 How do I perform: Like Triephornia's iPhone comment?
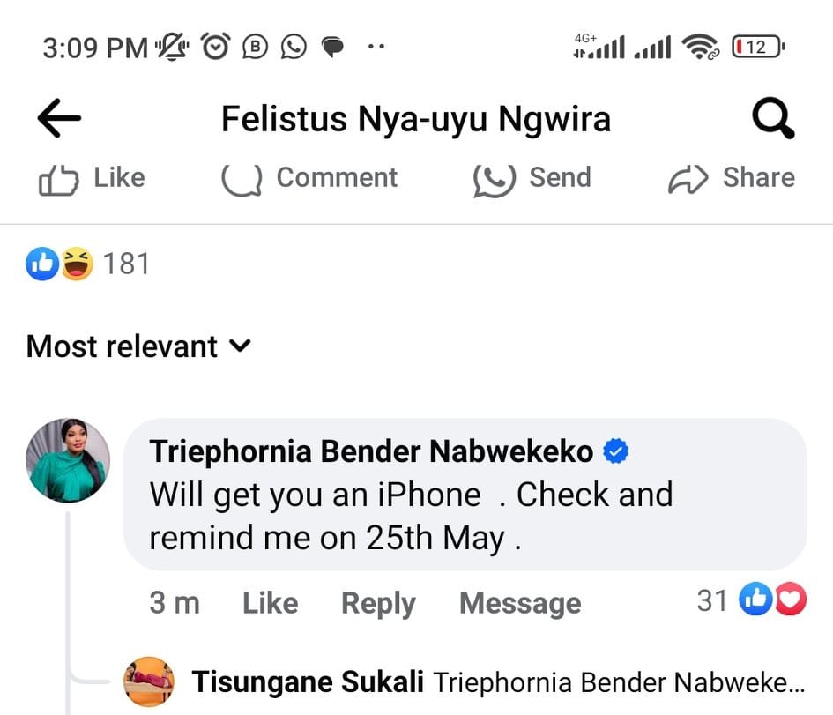[270, 603]
